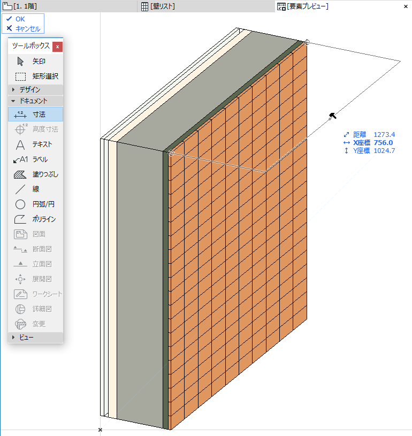This screenshot has width=412, height=436.
Task: Close the ツールボックス panel
Action: (57, 47)
